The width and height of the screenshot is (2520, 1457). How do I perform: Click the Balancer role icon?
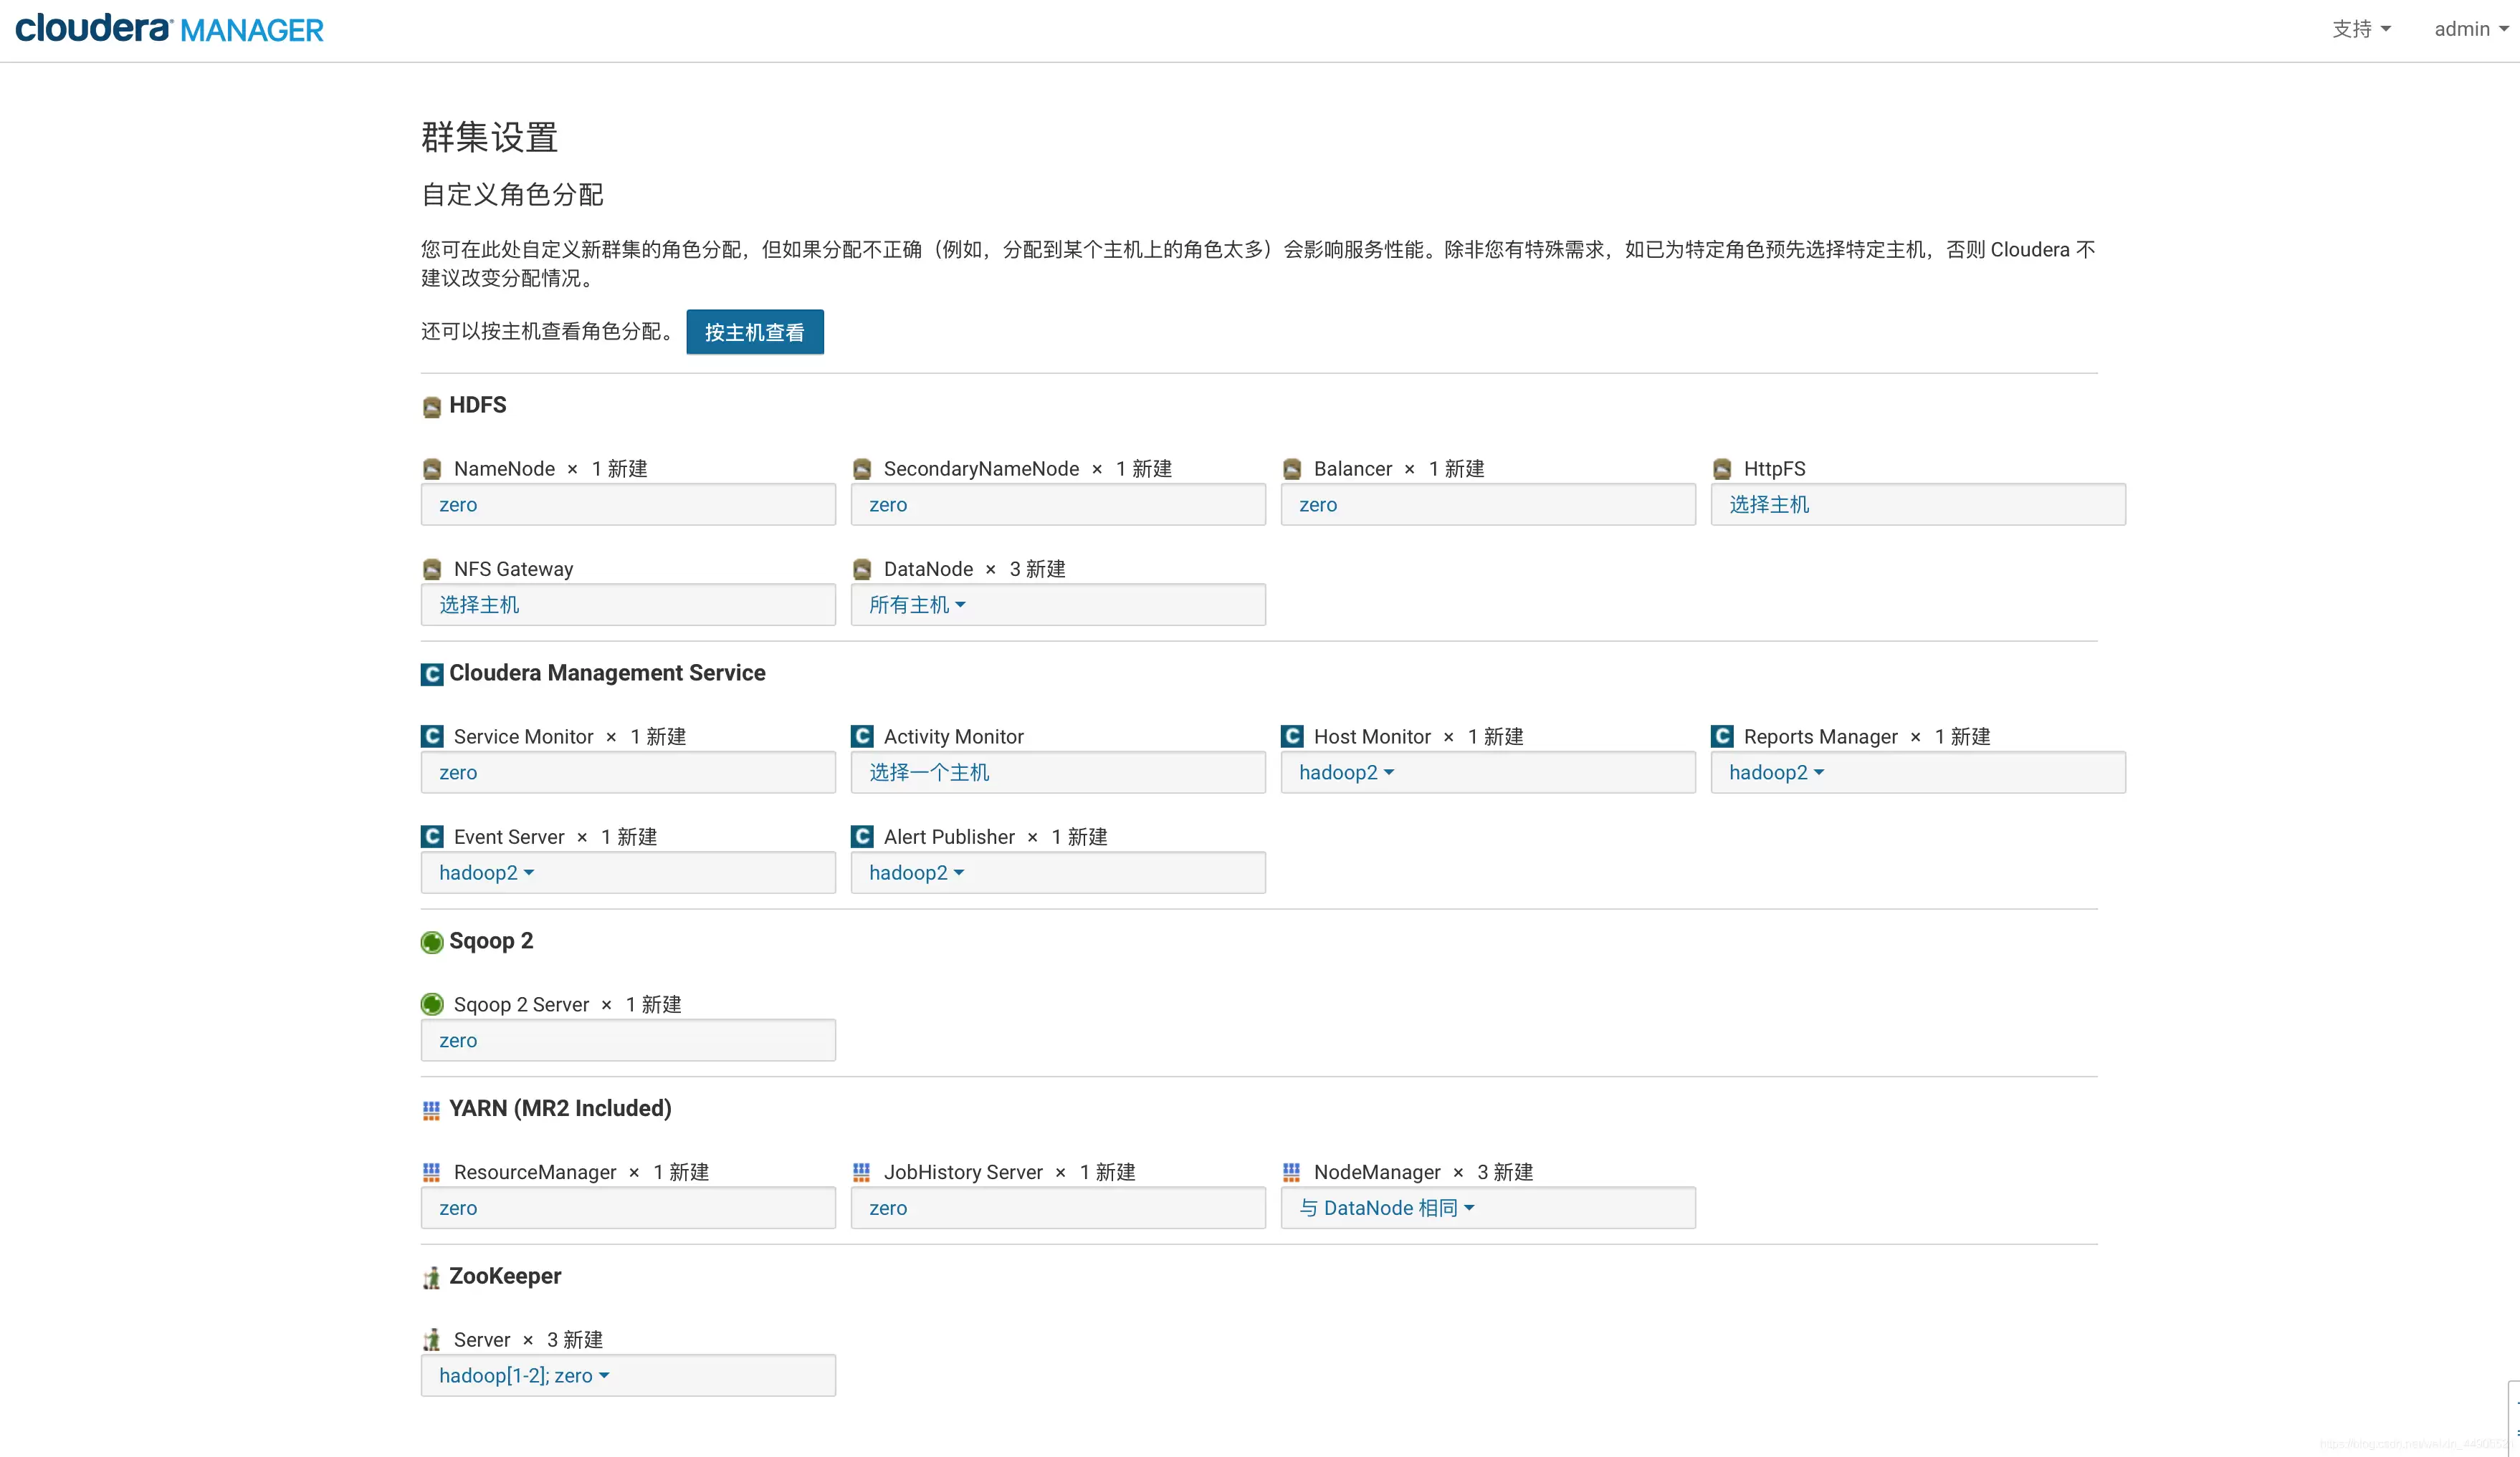point(1292,470)
